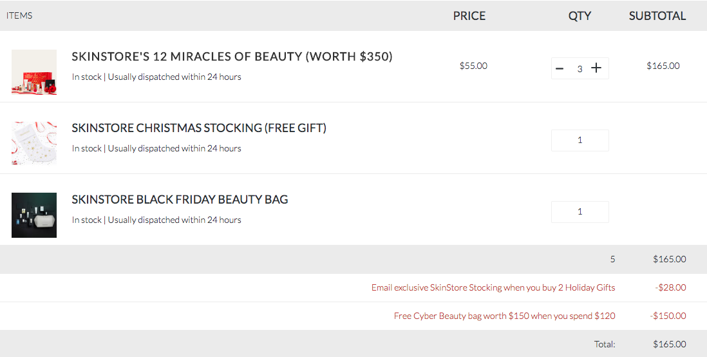Select the -$150.00 discount amount

tap(668, 316)
